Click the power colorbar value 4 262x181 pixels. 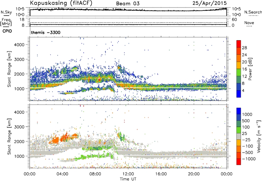pos(243,90)
